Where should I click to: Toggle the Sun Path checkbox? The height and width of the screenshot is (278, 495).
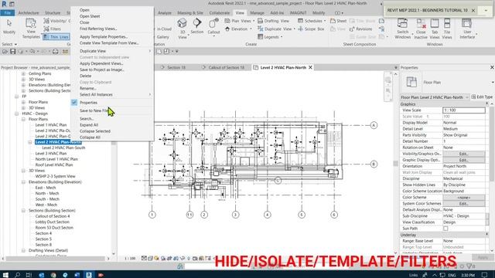click(x=445, y=229)
